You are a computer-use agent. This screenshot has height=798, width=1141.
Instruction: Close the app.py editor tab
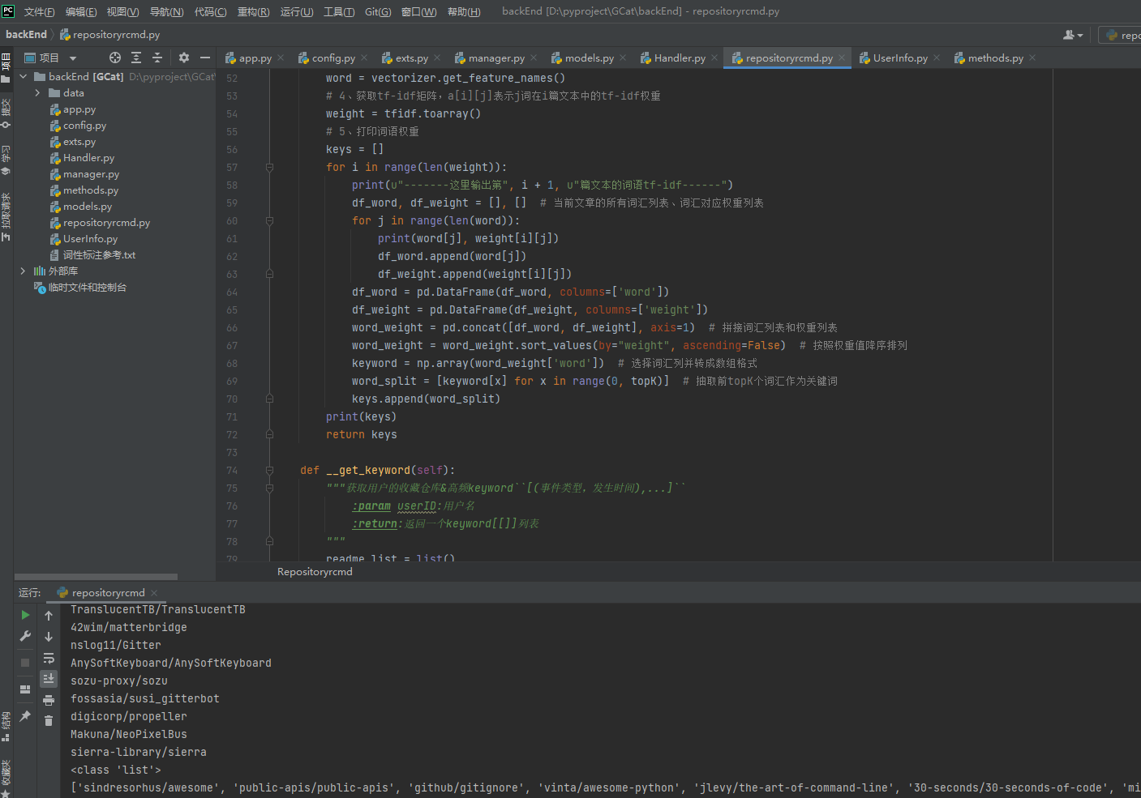tap(281, 58)
